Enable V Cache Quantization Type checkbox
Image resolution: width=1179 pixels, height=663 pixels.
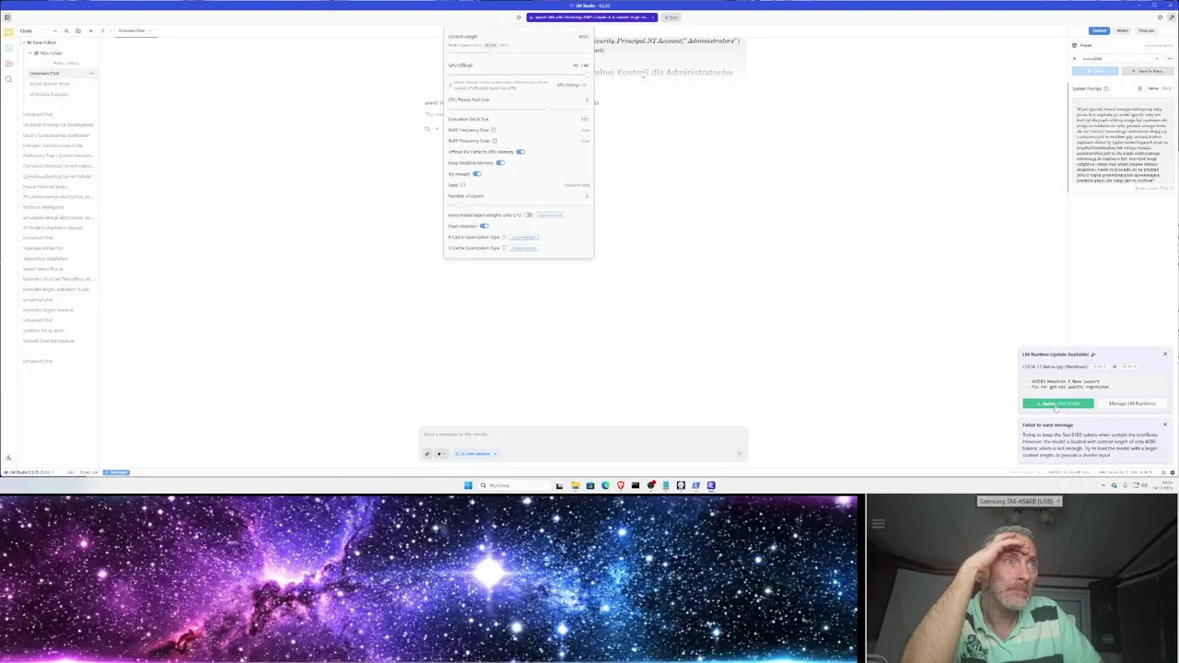coord(504,248)
